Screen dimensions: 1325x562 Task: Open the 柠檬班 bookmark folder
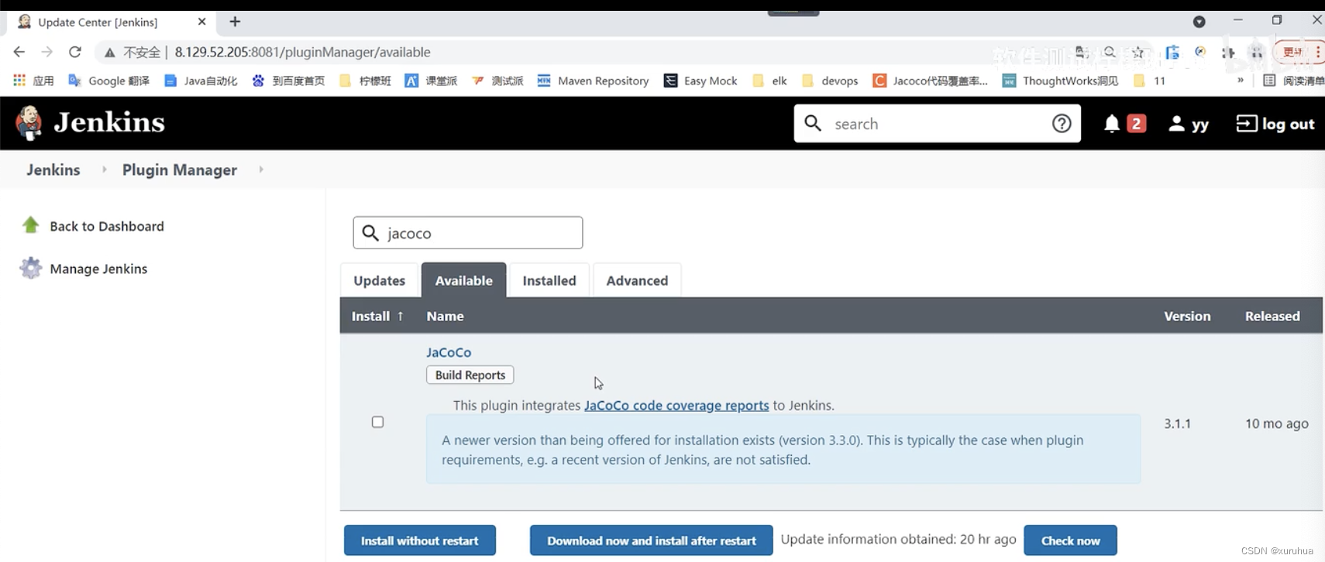coord(365,81)
